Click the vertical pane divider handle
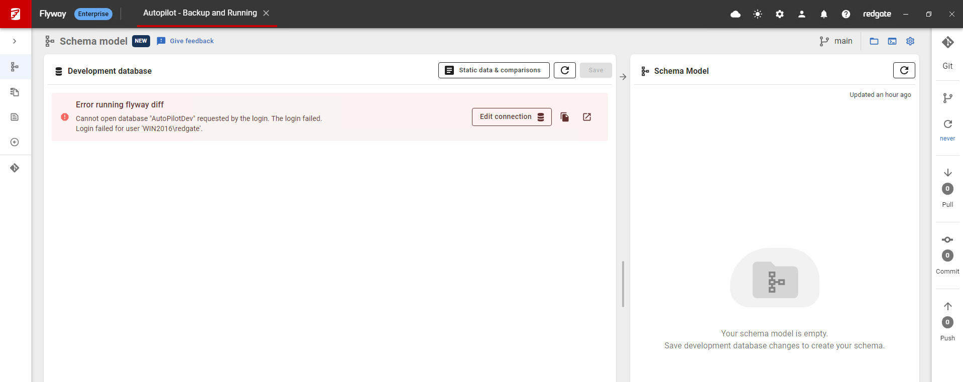The image size is (963, 382). (623, 284)
